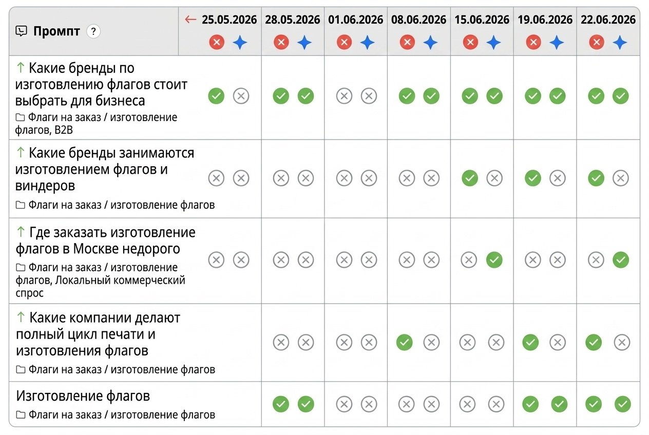
Task: Open the prompt 'Изготовление флагов'
Action: click(x=83, y=396)
